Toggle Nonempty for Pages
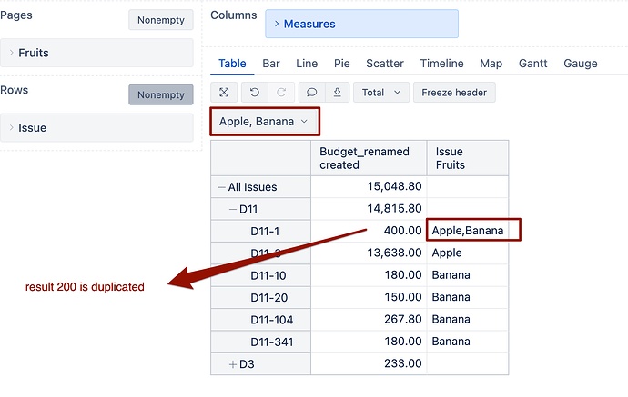 coord(161,20)
